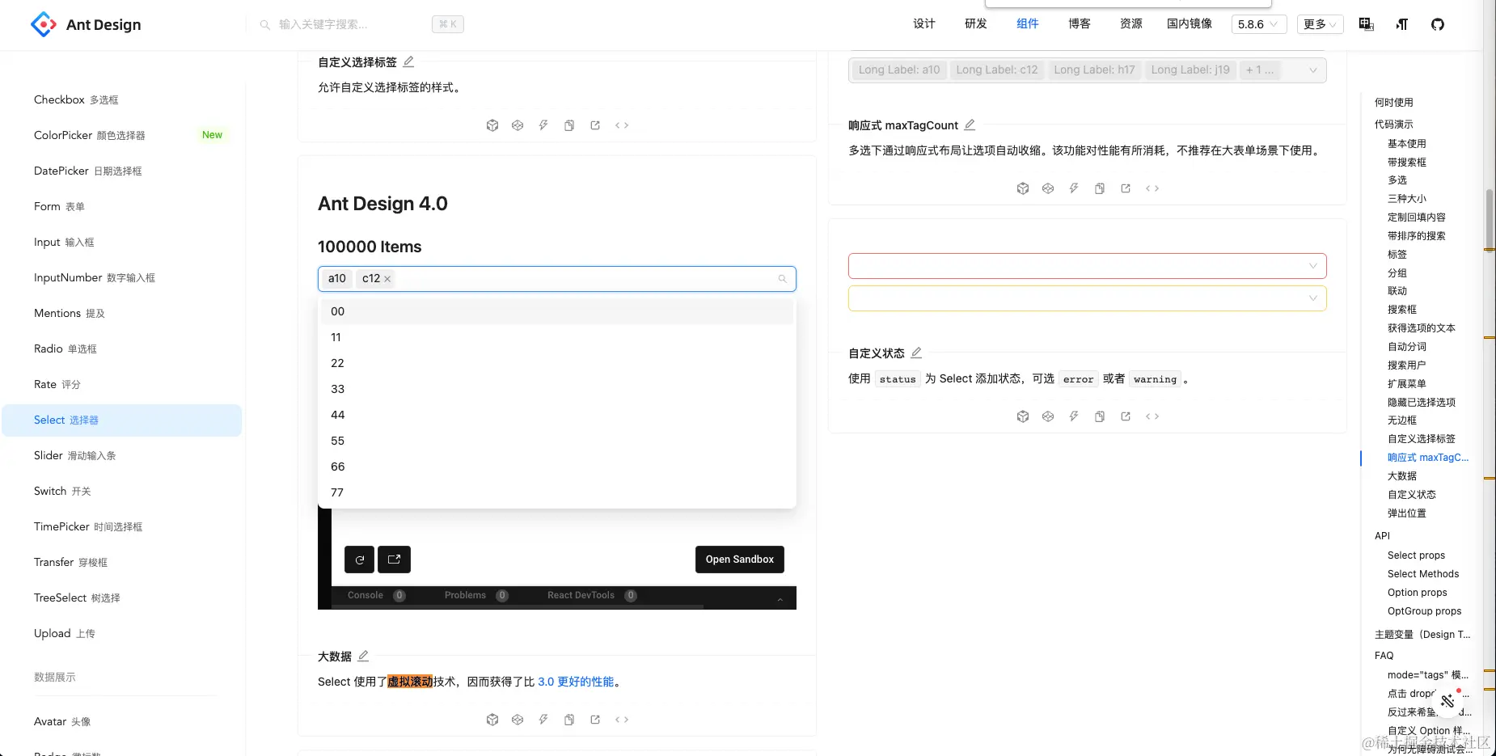The width and height of the screenshot is (1496, 756).
Task: Remove the c12 tag from the select
Action: pos(387,278)
